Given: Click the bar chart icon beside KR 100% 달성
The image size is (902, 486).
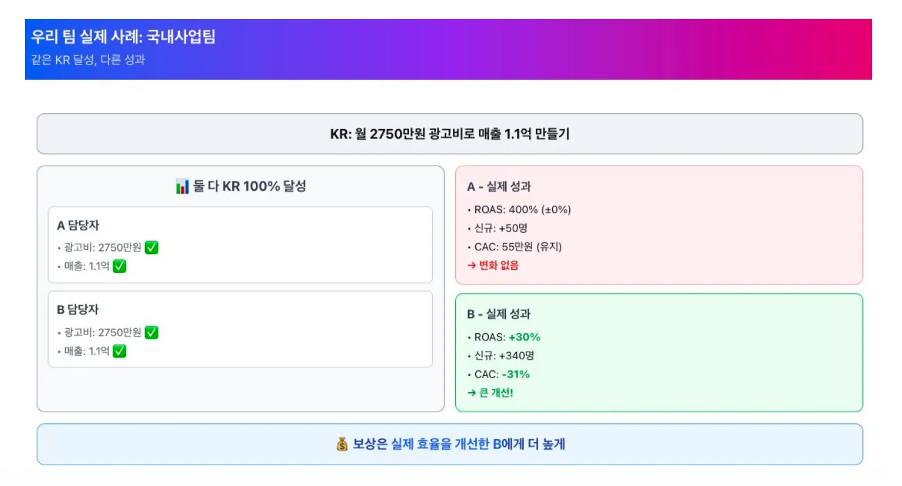Looking at the screenshot, I should click(x=182, y=187).
